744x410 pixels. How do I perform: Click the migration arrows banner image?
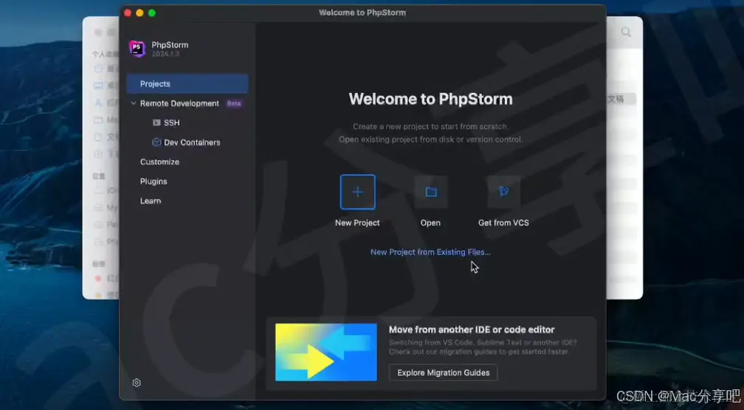[326, 352]
